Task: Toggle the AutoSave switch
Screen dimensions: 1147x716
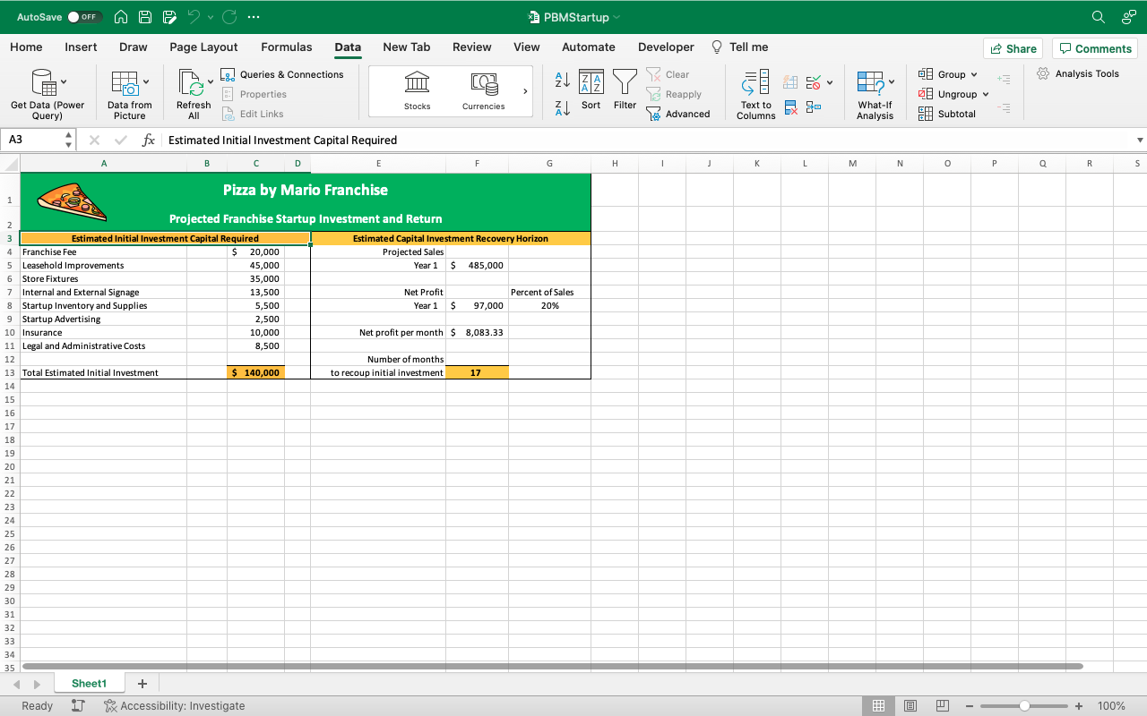Action: click(84, 17)
